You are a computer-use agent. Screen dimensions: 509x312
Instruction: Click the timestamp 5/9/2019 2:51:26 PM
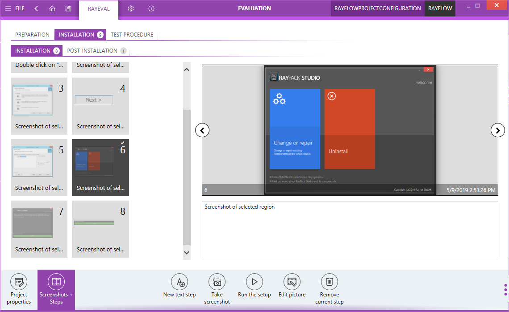(x=471, y=190)
